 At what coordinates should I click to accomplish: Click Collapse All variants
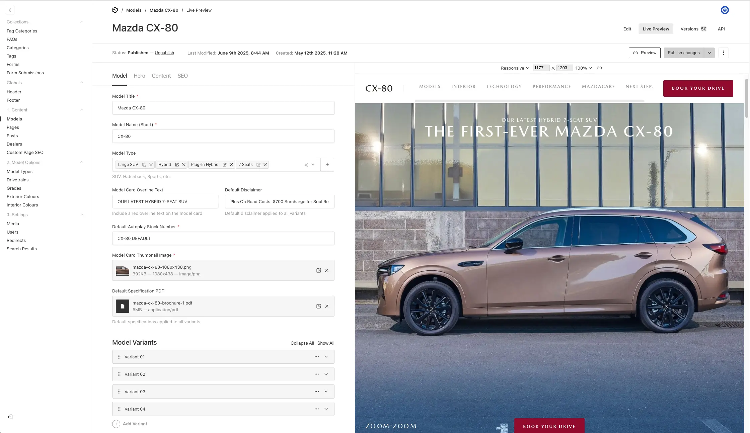coord(302,343)
